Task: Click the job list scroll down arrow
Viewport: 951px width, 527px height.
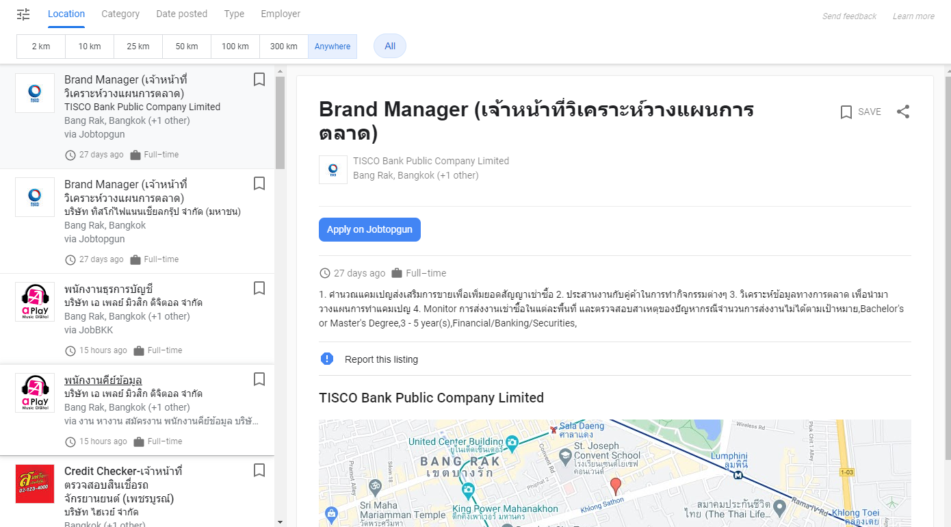Action: (280, 522)
